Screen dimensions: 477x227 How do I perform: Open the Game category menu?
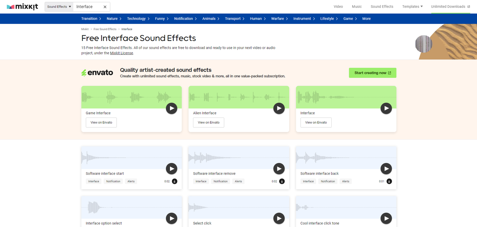[350, 19]
